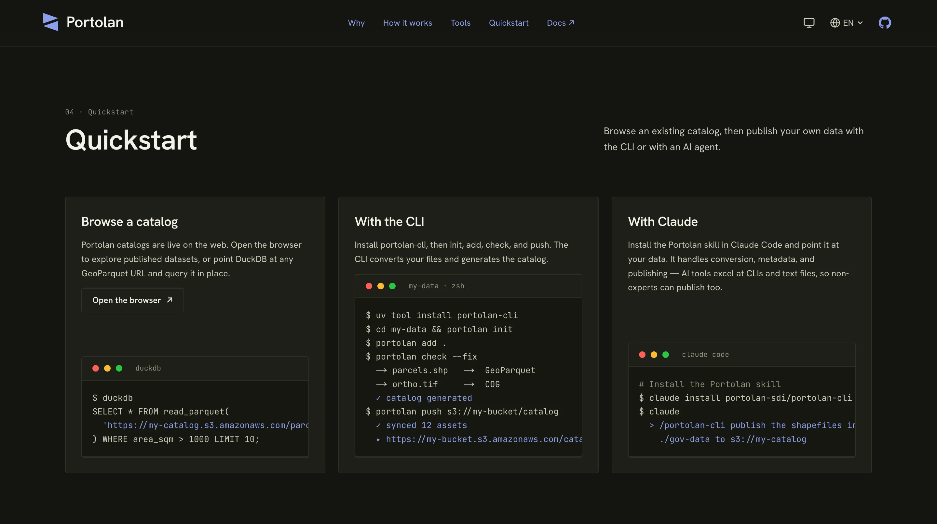Click yellow dot in the duckdb terminal

(x=107, y=368)
